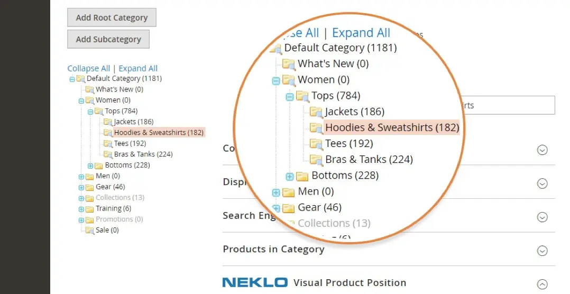
Task: Collapse the Women category node
Action: 81,100
